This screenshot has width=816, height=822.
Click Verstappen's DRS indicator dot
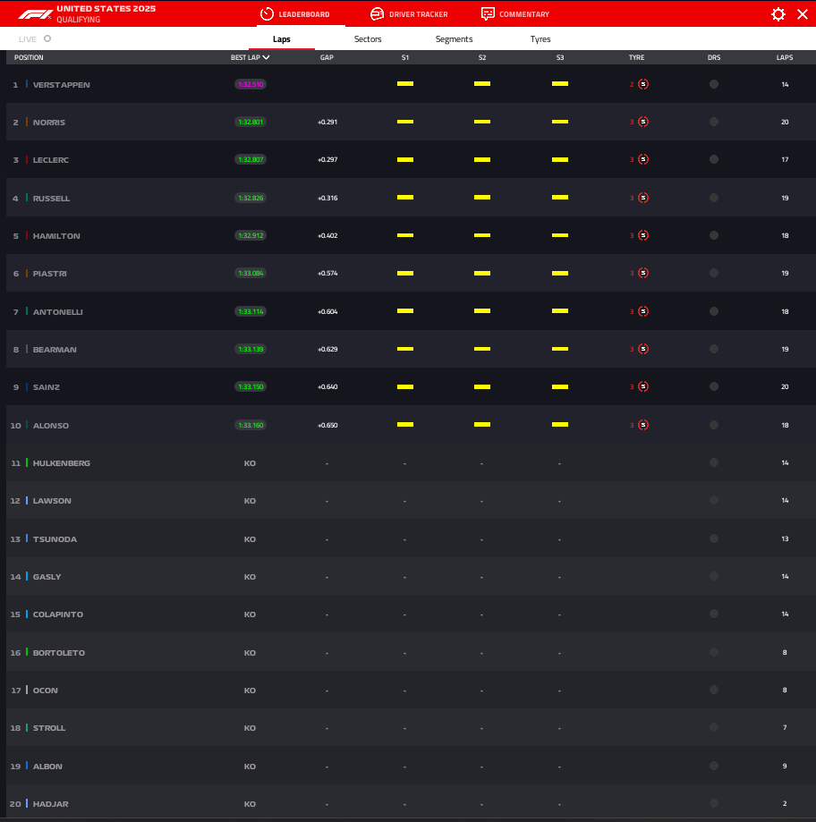click(714, 84)
